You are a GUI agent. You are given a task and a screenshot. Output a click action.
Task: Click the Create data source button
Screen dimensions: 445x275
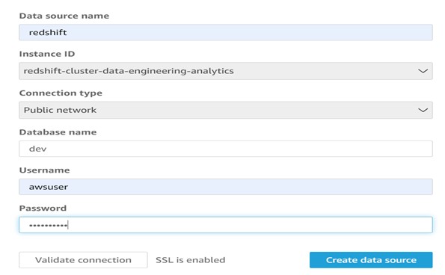pyautogui.click(x=371, y=260)
